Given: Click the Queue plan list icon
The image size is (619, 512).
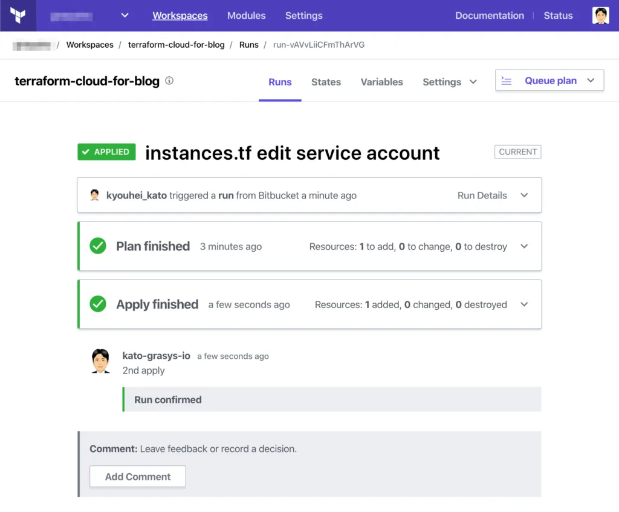Looking at the screenshot, I should click(506, 80).
